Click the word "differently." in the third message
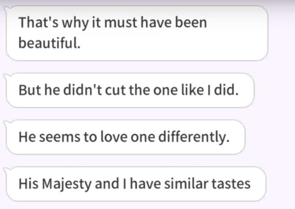The width and height of the screenshot is (295, 209). (x=194, y=137)
